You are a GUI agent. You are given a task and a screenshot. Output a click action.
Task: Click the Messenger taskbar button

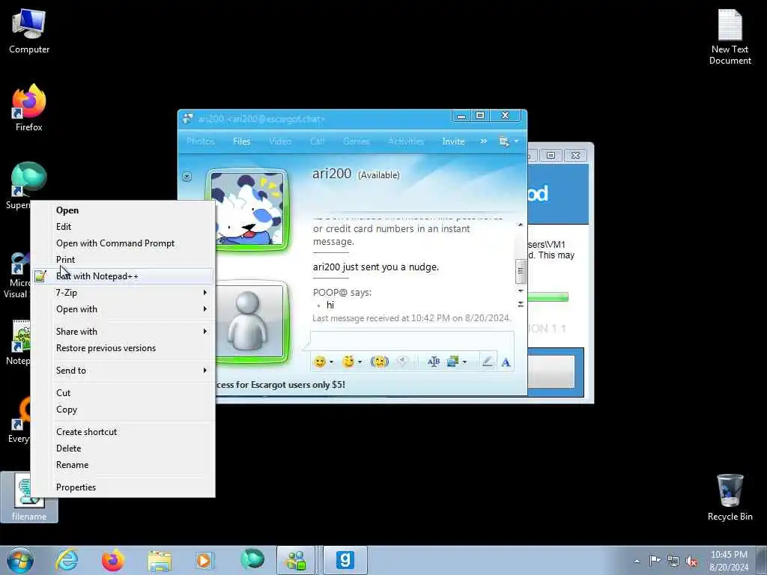pyautogui.click(x=296, y=560)
